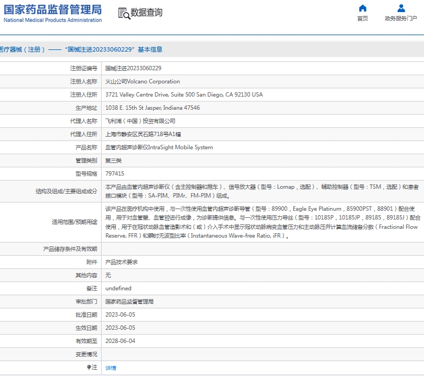This screenshot has width=424, height=377.
Task: Click product name IntraSight Mobile System
Action: pos(159,147)
